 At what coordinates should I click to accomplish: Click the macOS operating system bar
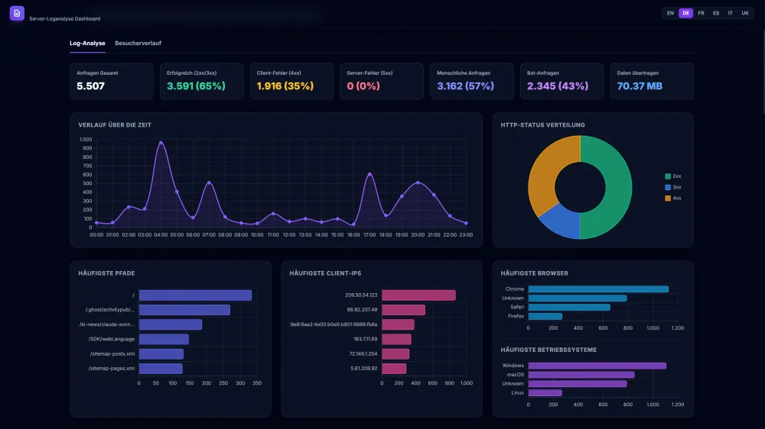(x=581, y=375)
